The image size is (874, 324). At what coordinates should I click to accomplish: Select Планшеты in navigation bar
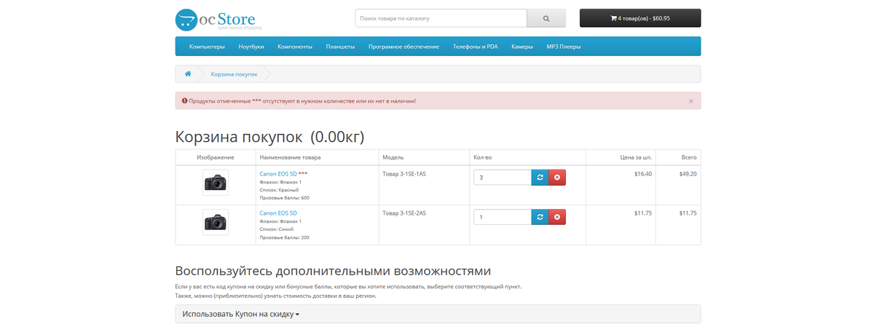point(340,47)
